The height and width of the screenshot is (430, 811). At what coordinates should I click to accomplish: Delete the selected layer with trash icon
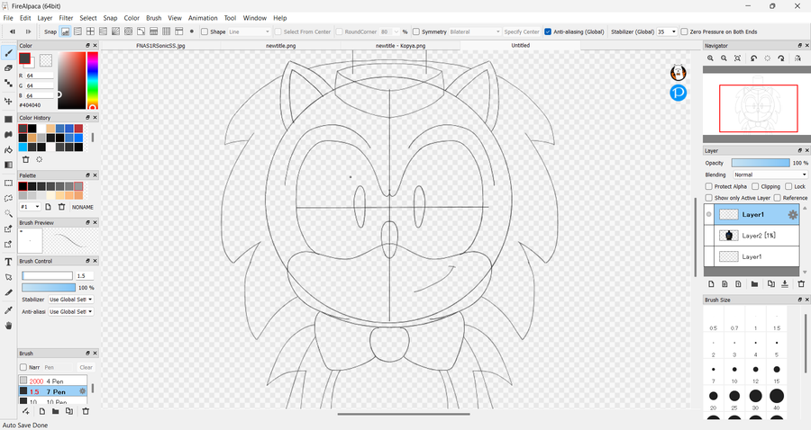point(801,284)
